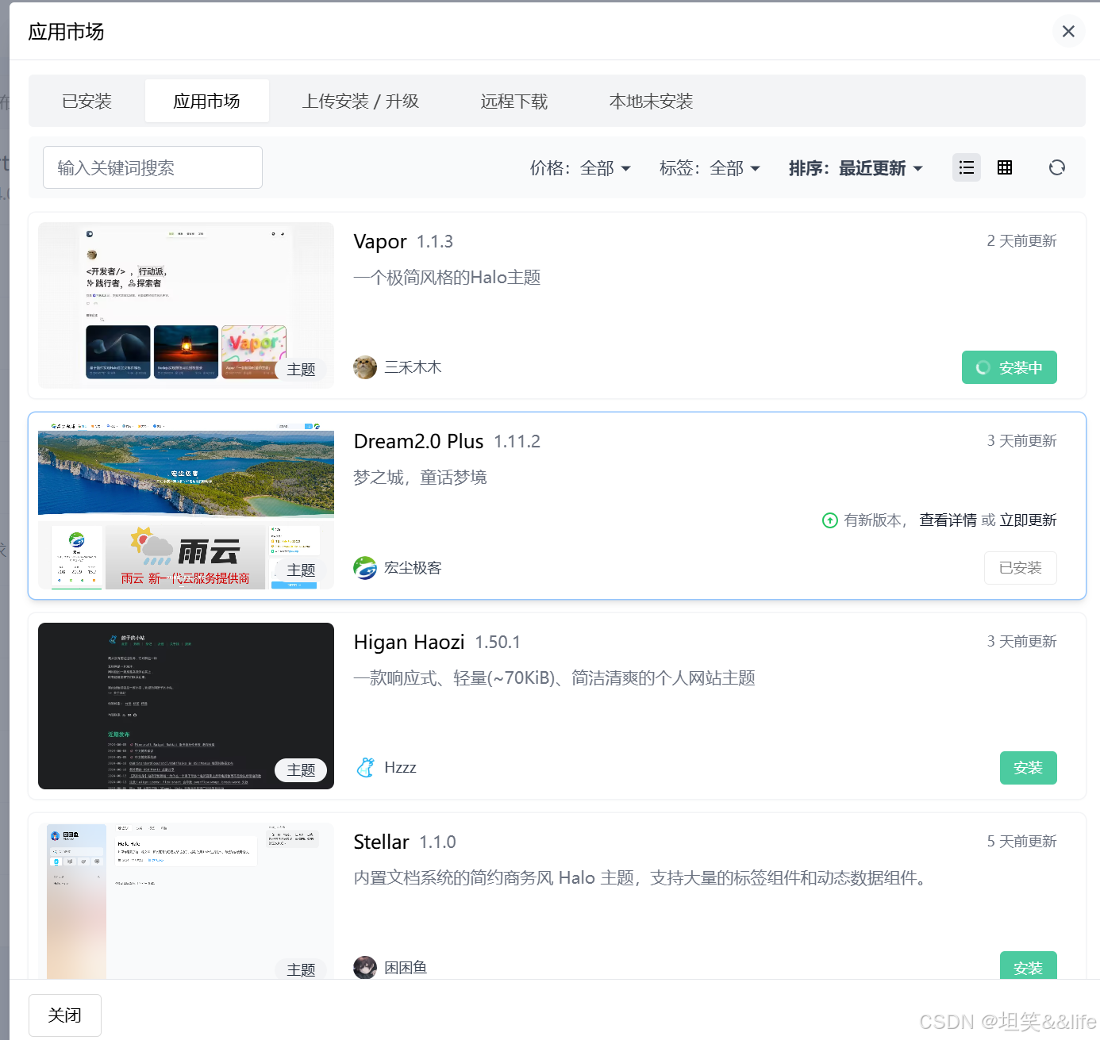
Task: Click the 宏尘极客 author avatar
Action: [x=364, y=567]
